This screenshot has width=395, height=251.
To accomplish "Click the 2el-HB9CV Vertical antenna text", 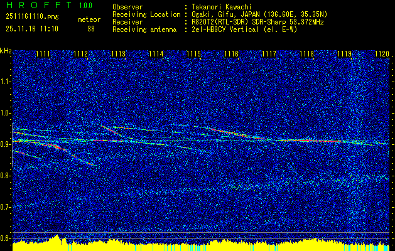I will click(244, 29).
